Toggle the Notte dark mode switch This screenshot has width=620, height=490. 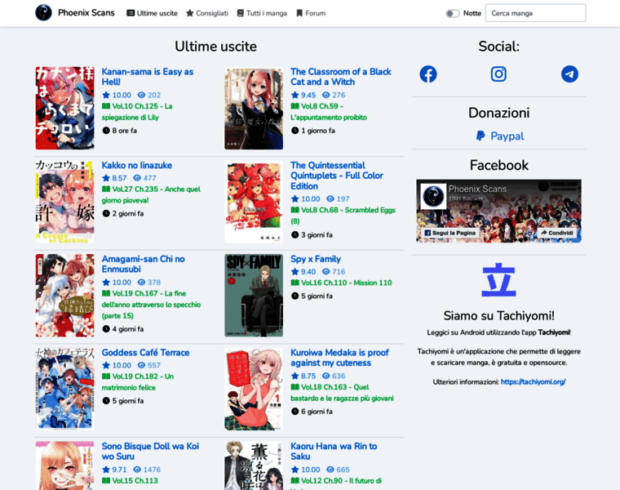pos(453,13)
